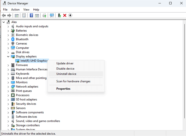Open the View menu

[x=26, y=10]
